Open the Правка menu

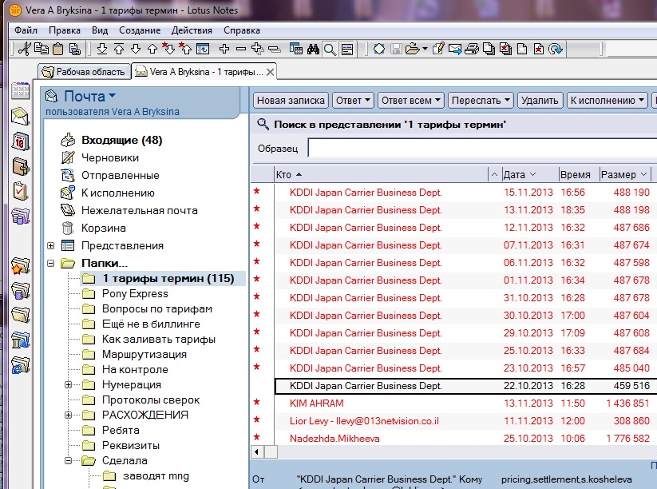[65, 30]
